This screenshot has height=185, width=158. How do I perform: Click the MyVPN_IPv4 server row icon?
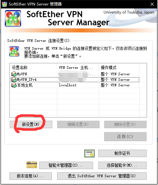[x=14, y=80]
